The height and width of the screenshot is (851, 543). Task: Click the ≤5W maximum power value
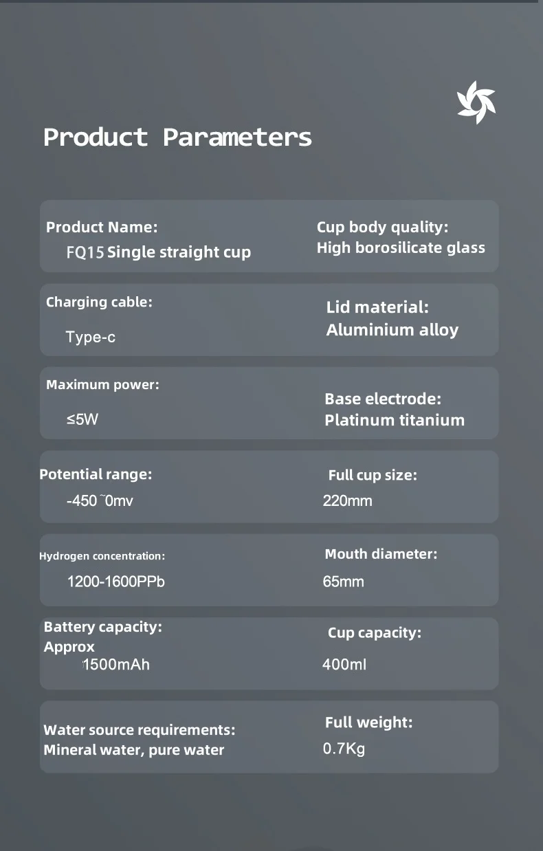tap(82, 419)
